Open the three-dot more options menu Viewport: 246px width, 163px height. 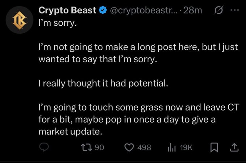[234, 10]
